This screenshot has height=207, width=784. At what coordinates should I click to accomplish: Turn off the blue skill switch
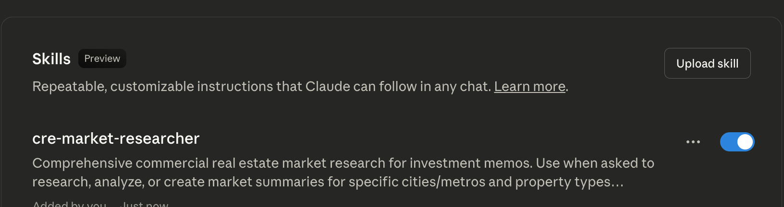(737, 142)
